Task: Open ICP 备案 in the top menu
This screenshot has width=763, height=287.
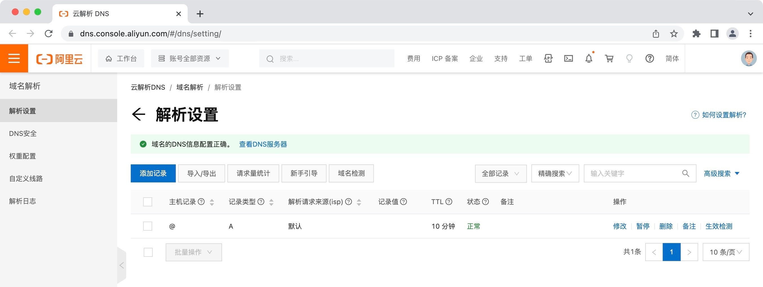Action: (444, 58)
